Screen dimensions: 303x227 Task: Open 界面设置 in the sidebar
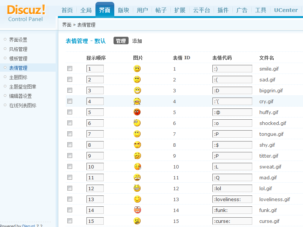click(18, 40)
